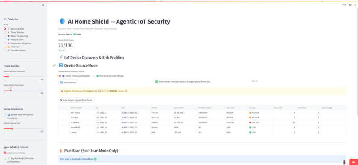Choose Demo Devices (Simulated) source
The height and width of the screenshot is (165, 358).
(74, 76)
